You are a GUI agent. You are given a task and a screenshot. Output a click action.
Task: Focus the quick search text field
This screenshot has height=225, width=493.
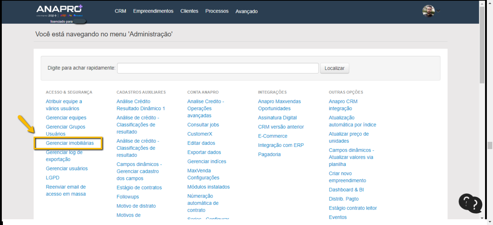pos(218,68)
